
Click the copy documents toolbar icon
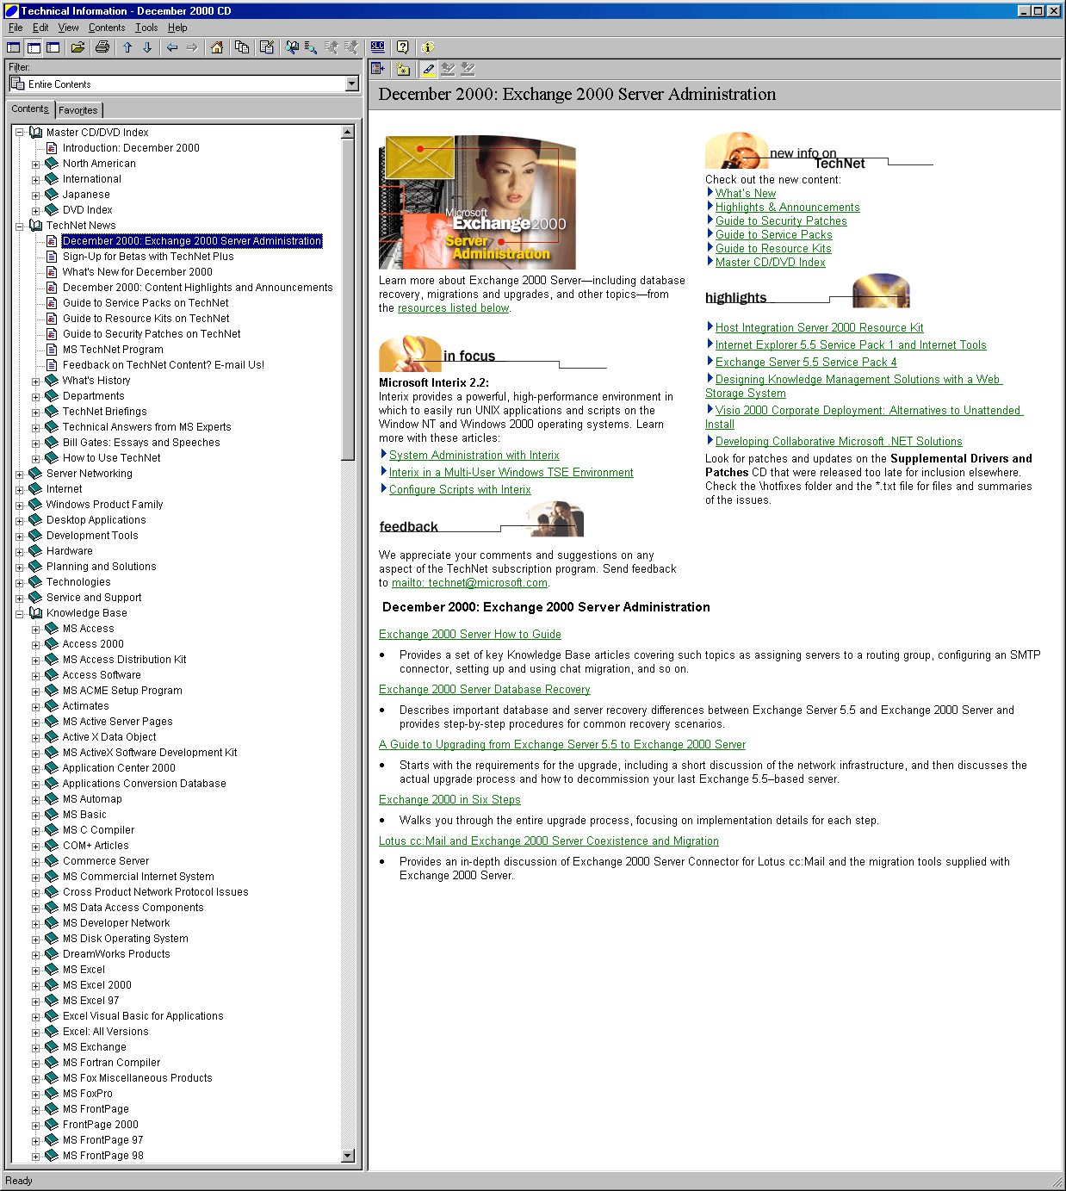242,47
